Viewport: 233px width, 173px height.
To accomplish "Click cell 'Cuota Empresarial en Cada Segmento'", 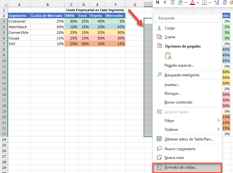I will coord(95,10).
